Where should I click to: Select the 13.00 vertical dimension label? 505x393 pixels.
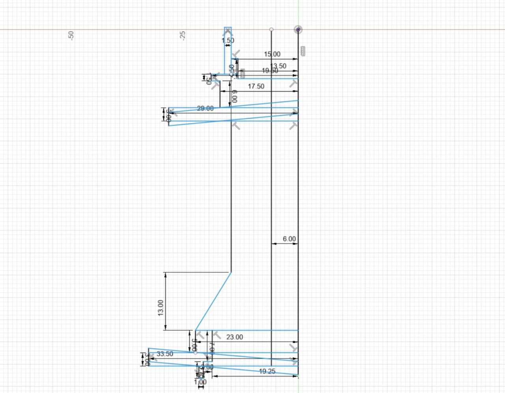pos(161,307)
